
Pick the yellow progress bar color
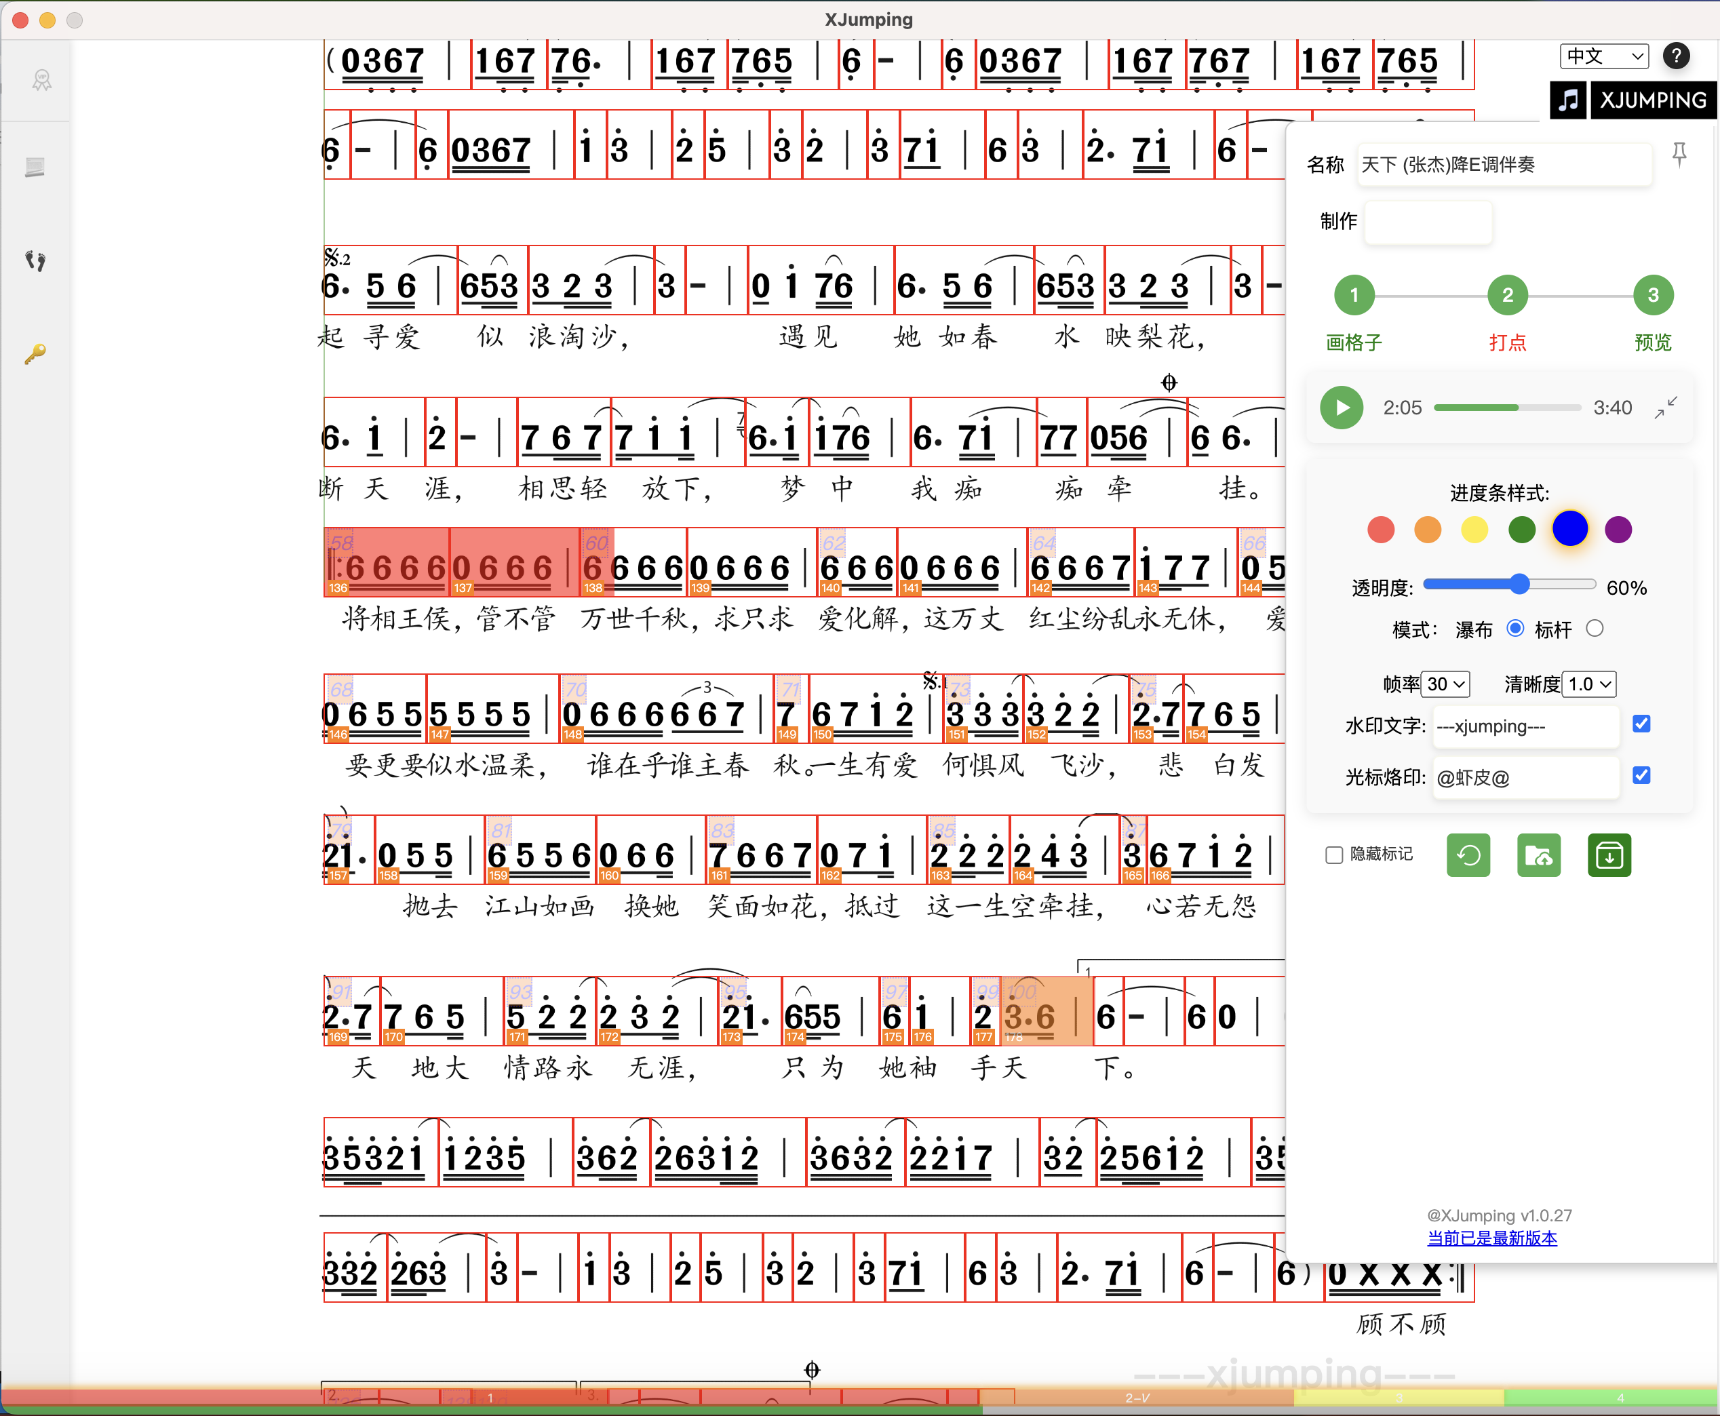(1474, 530)
